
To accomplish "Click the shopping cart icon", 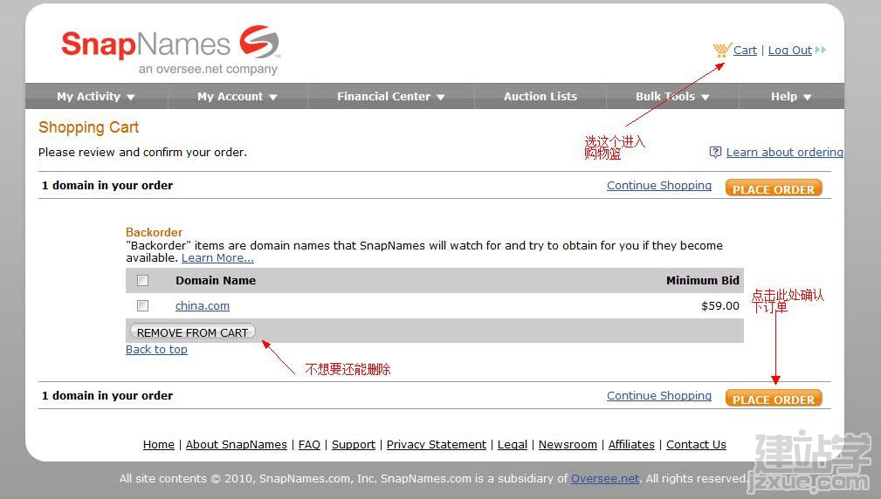I will tap(722, 50).
